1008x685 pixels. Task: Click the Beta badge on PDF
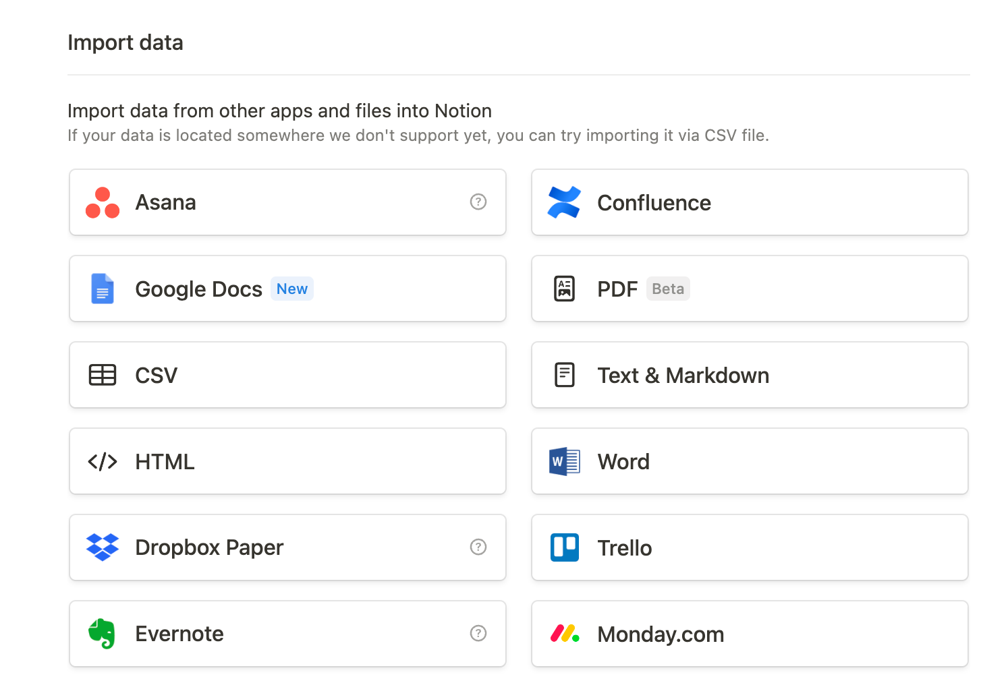pos(668,289)
